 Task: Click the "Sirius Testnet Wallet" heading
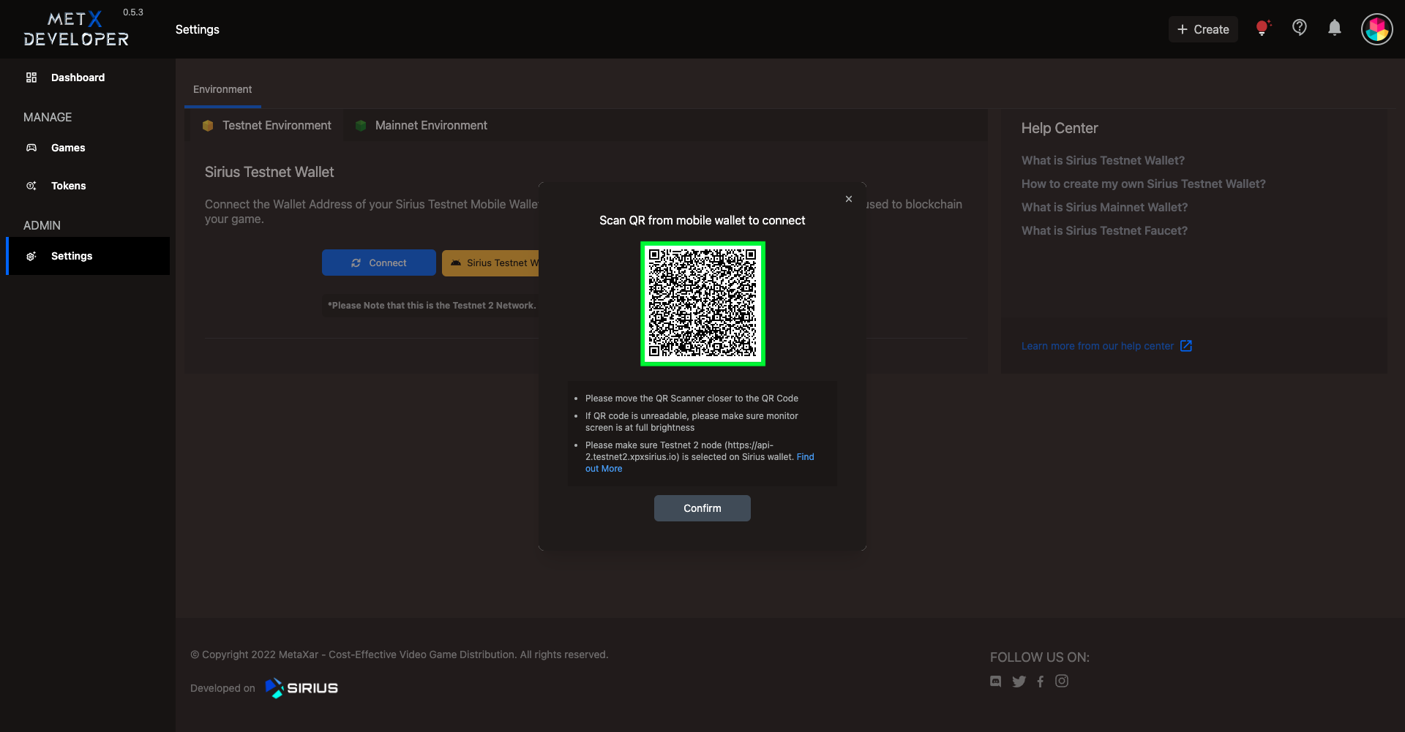tap(269, 172)
